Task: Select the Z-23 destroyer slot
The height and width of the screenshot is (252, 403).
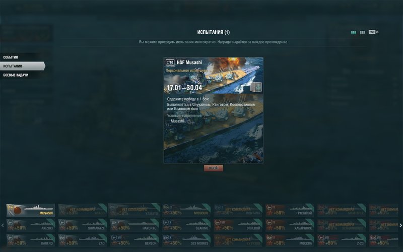Action: tap(342, 240)
